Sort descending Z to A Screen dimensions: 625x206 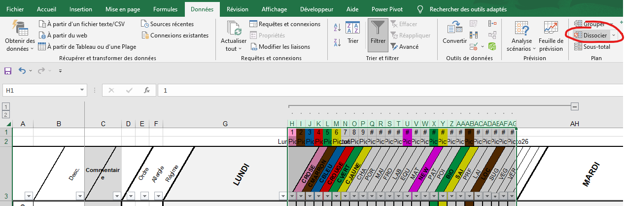click(x=338, y=42)
